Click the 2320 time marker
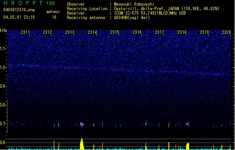The height and width of the screenshot is (150, 235). (226, 32)
